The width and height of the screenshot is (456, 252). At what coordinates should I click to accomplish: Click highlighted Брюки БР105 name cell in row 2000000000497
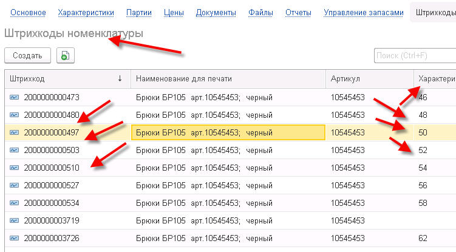tap(228, 132)
